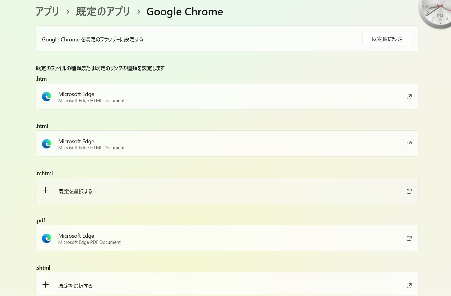This screenshot has height=296, width=451.
Task: Open the external link icon for .shtml
Action: click(409, 286)
